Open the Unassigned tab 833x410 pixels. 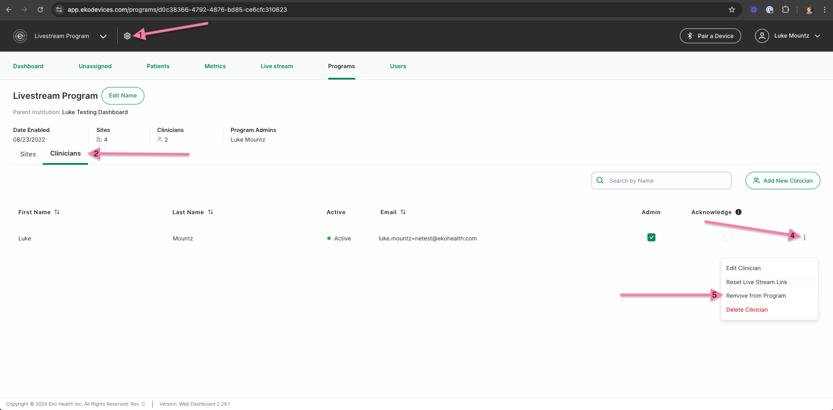point(95,66)
